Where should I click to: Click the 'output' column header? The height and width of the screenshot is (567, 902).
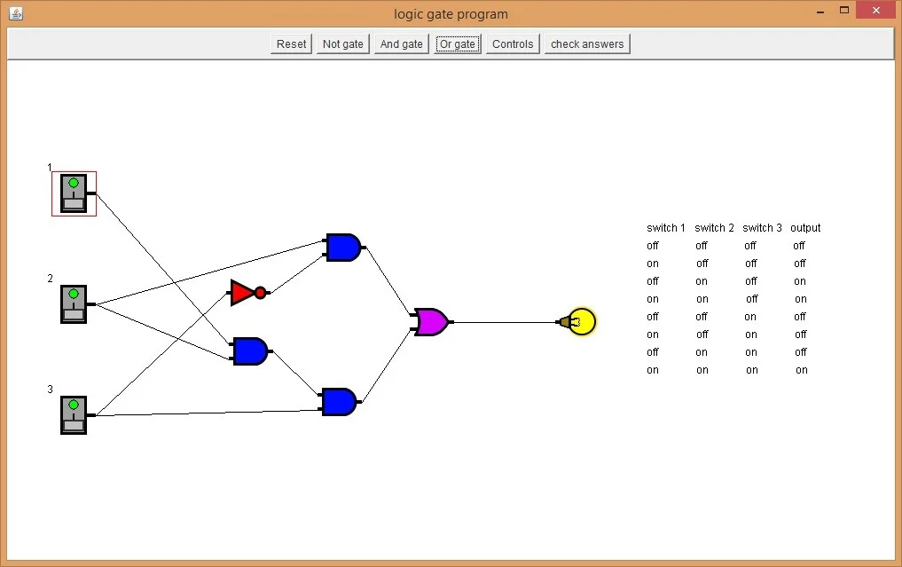(805, 228)
